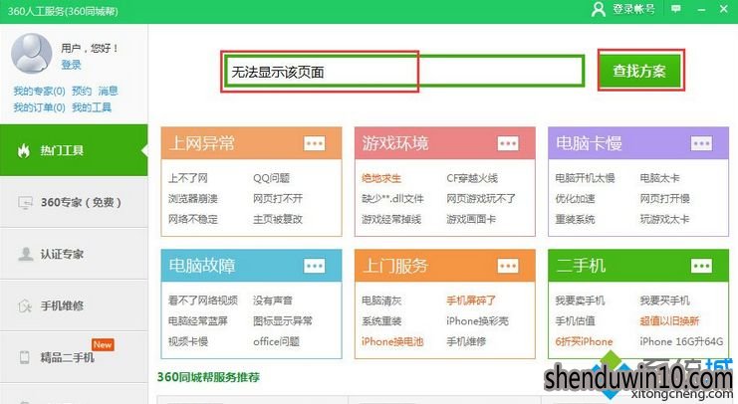Switch to 360专家（免费）tab
This screenshot has height=404, width=738.
[x=74, y=202]
